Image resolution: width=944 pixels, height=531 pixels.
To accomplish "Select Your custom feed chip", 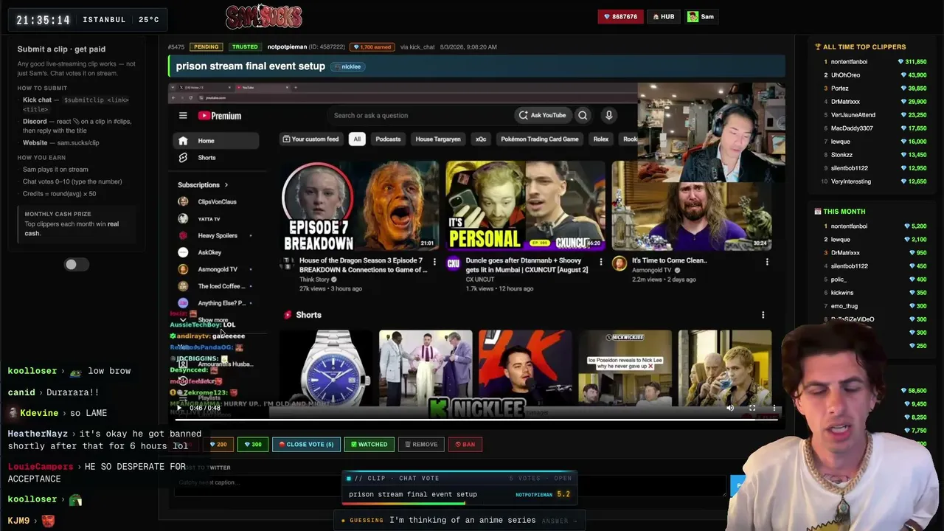I will coord(310,139).
